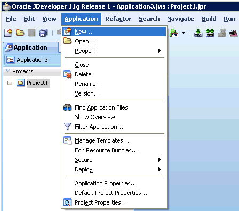The height and width of the screenshot is (211, 239).
Task: Choose Version... in the Application menu
Action: tap(114, 93)
